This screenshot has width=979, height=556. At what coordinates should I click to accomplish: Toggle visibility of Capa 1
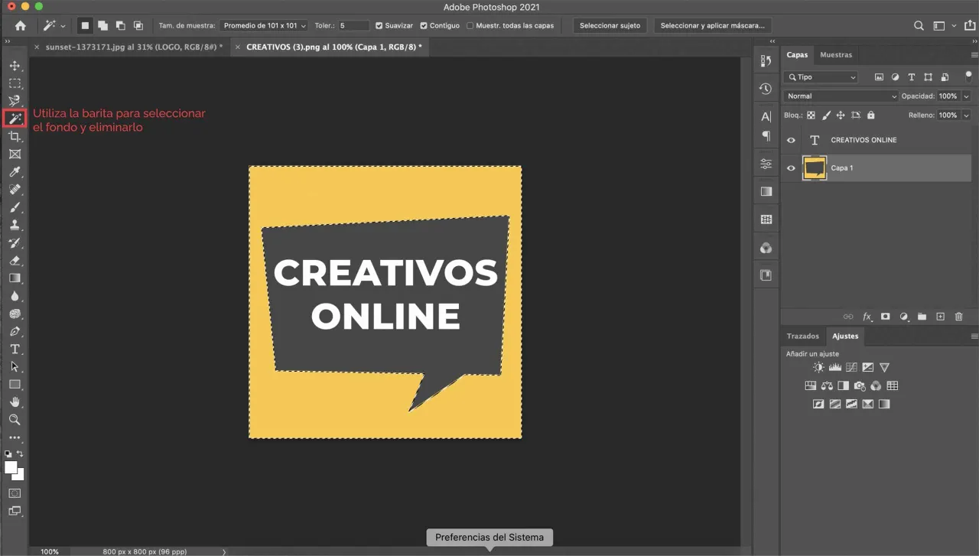click(791, 167)
